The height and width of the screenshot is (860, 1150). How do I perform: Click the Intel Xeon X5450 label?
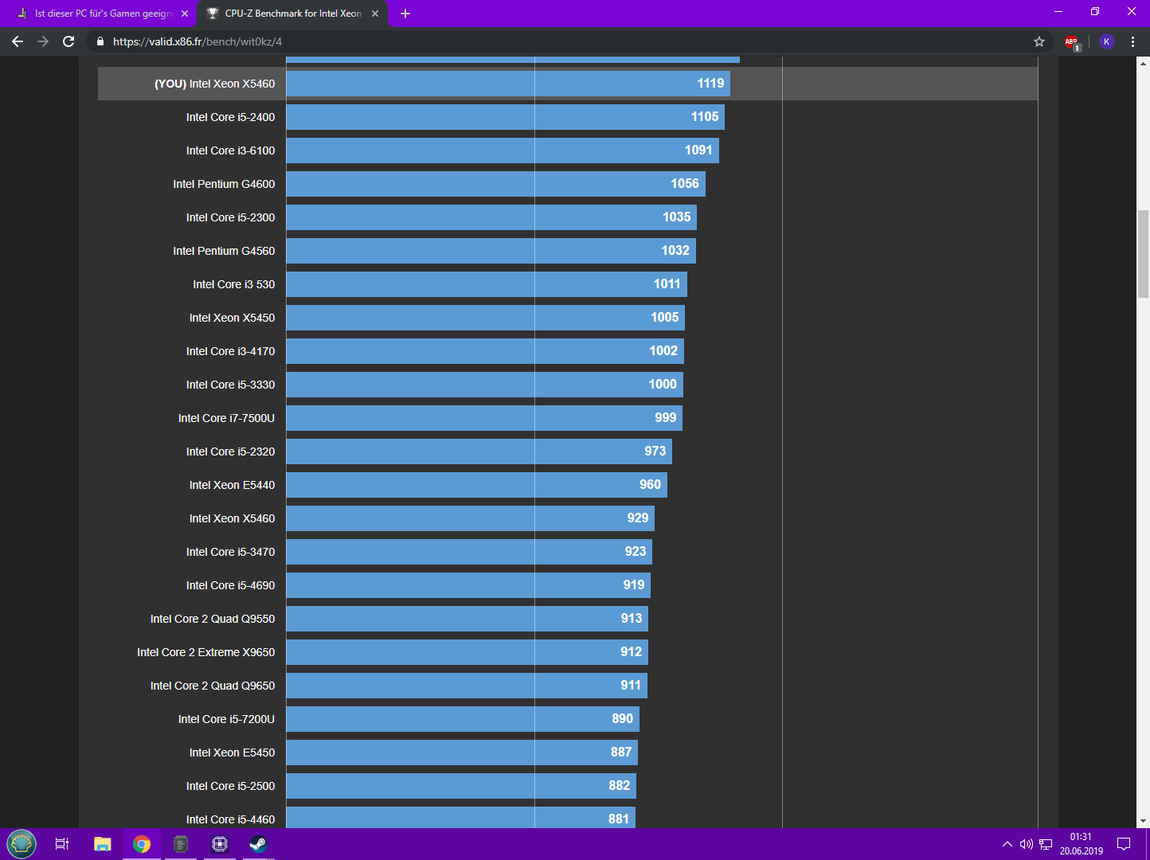click(232, 318)
